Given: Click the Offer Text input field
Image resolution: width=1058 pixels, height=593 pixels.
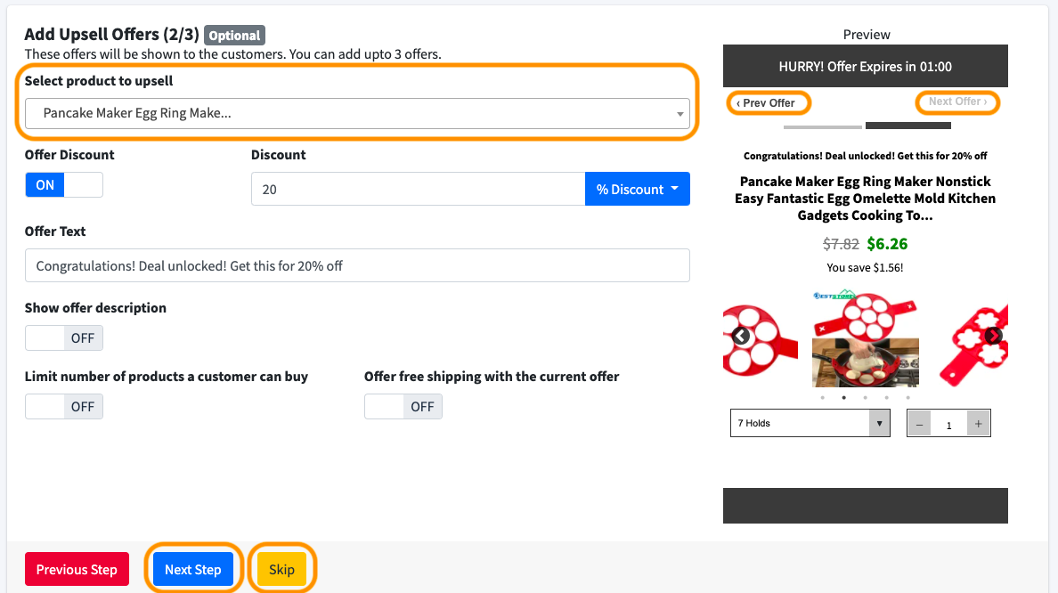Looking at the screenshot, I should pyautogui.click(x=357, y=265).
